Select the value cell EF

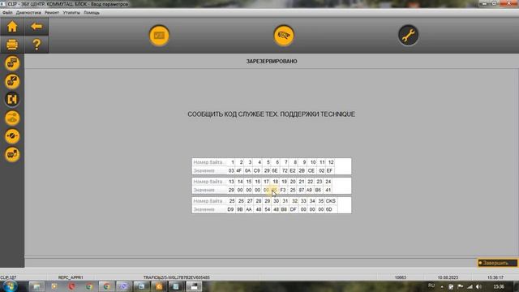click(329, 171)
